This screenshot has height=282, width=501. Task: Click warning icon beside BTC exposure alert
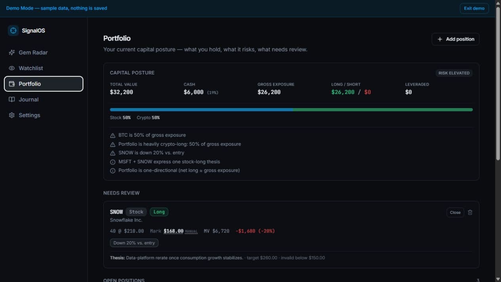click(112, 135)
